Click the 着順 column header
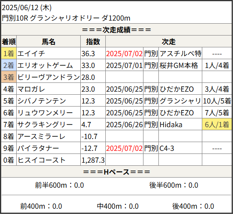Screen dimensions: 233x214 (9, 42)
